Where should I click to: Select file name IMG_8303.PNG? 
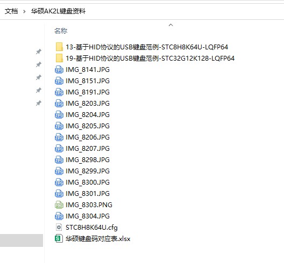click(89, 205)
